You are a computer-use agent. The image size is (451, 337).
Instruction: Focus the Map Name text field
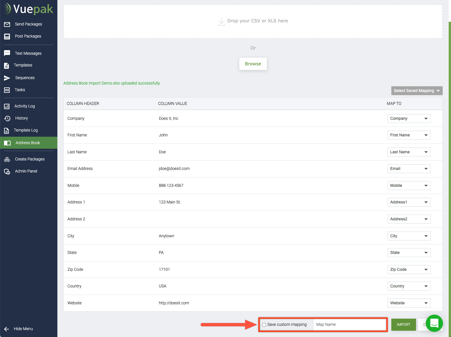coord(349,325)
